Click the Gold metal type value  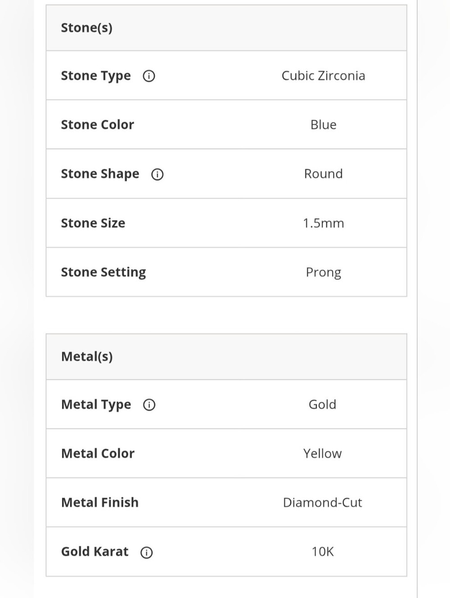tap(322, 405)
